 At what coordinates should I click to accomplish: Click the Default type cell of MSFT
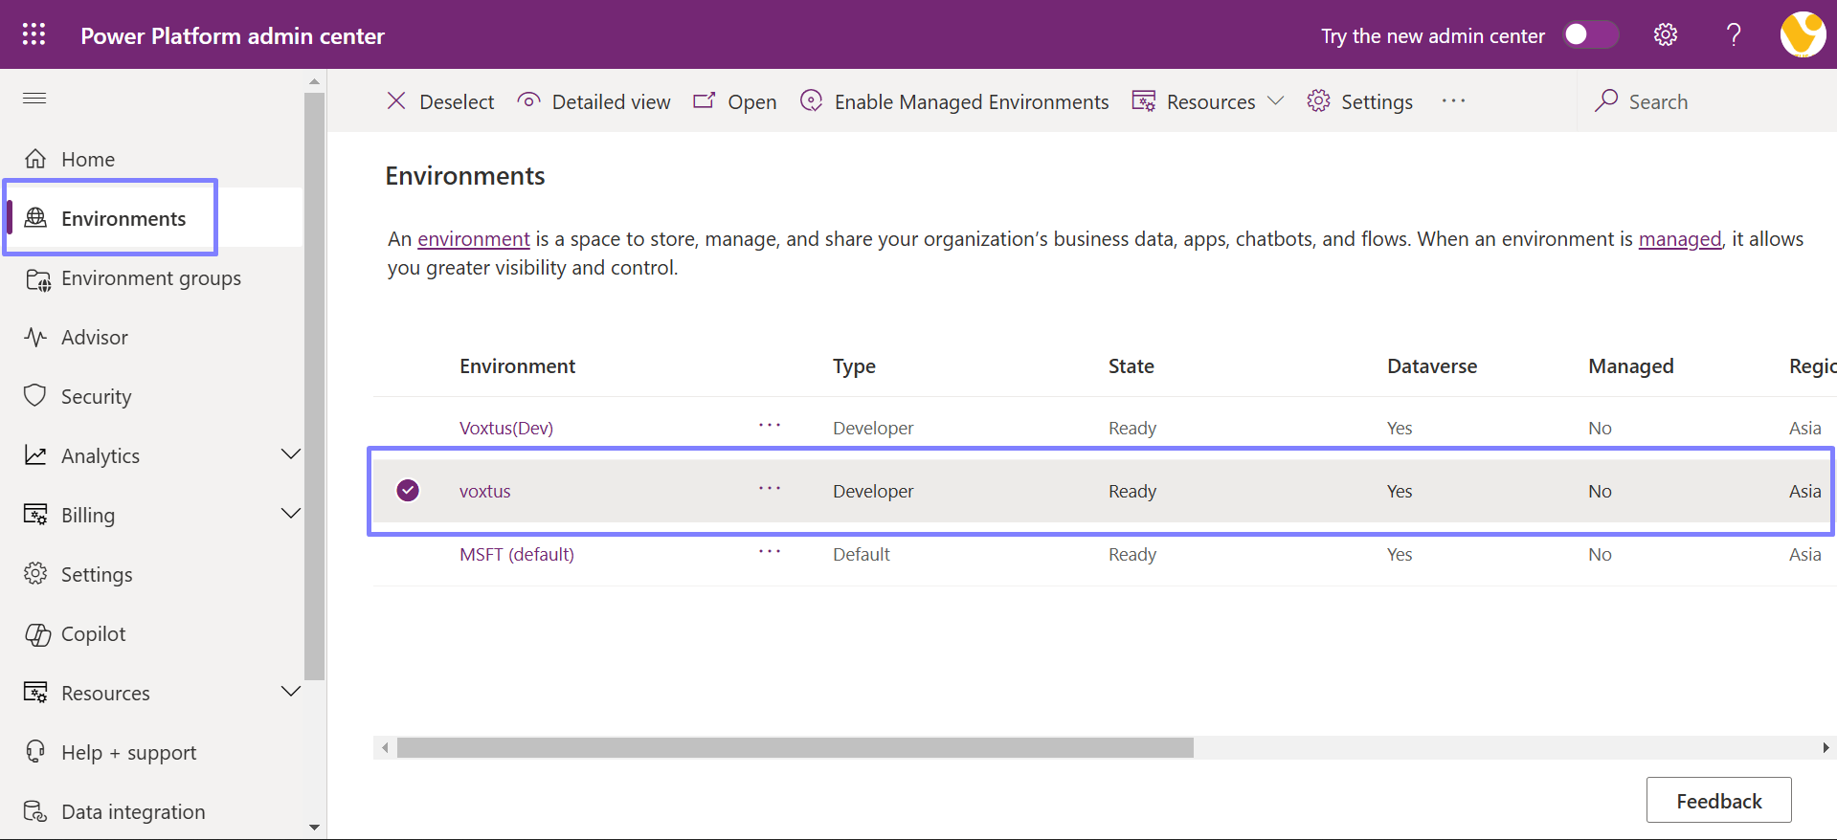[862, 554]
